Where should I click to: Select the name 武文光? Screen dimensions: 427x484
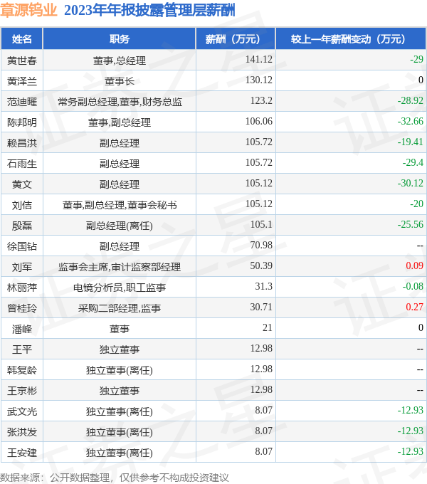(x=22, y=412)
